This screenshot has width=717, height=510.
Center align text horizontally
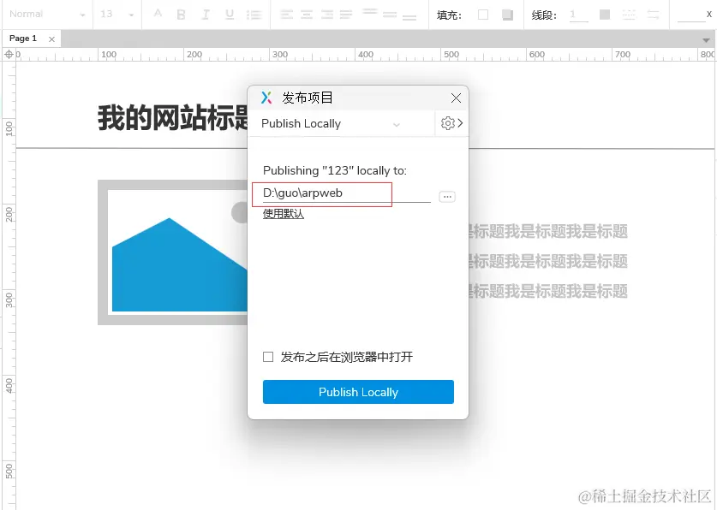pos(307,15)
